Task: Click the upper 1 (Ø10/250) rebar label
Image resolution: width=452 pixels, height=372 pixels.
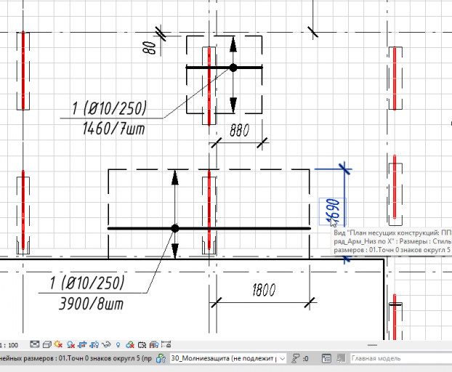Action: tap(109, 108)
